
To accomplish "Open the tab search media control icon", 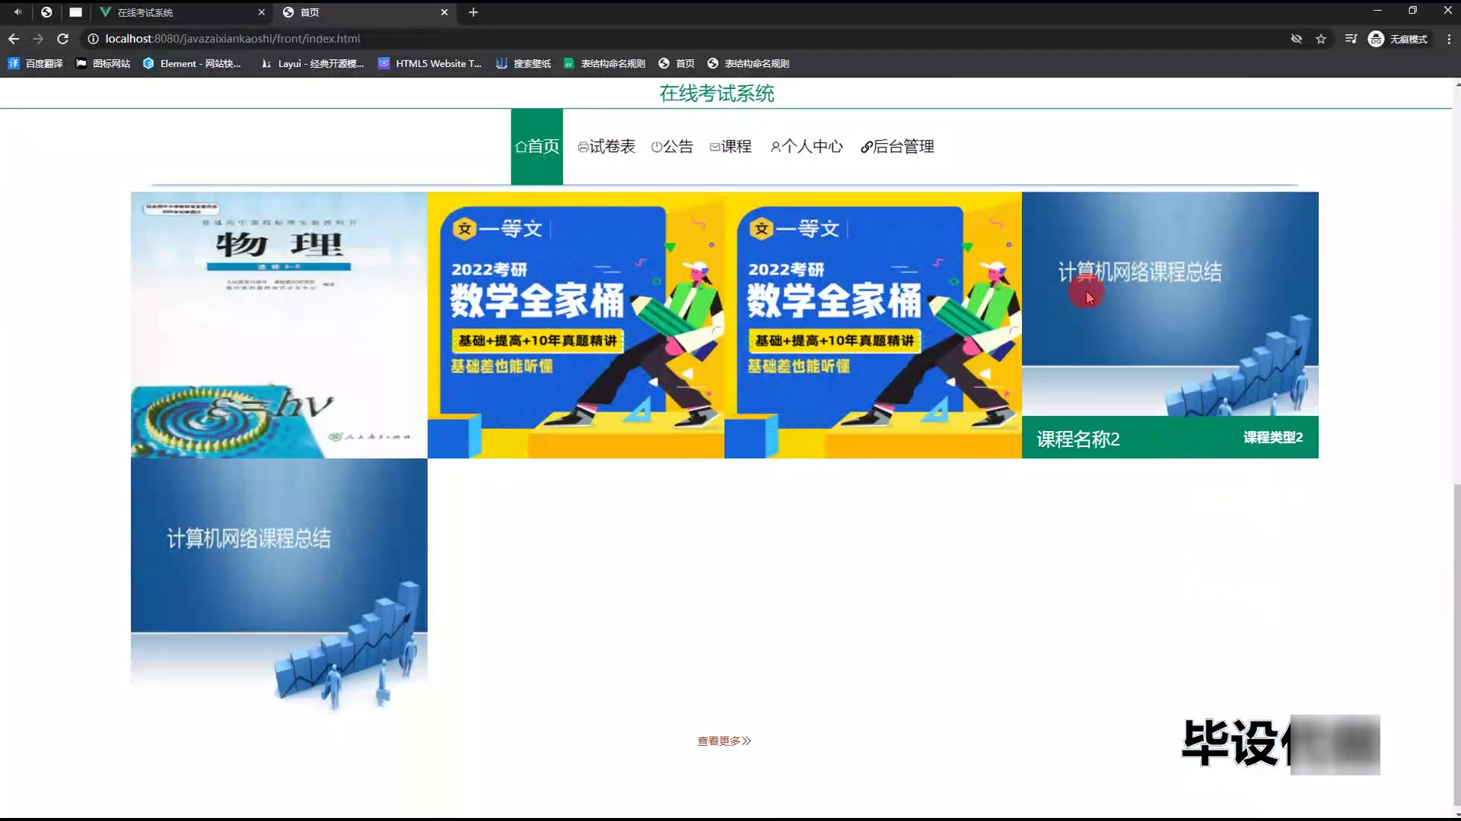I will coord(1351,39).
